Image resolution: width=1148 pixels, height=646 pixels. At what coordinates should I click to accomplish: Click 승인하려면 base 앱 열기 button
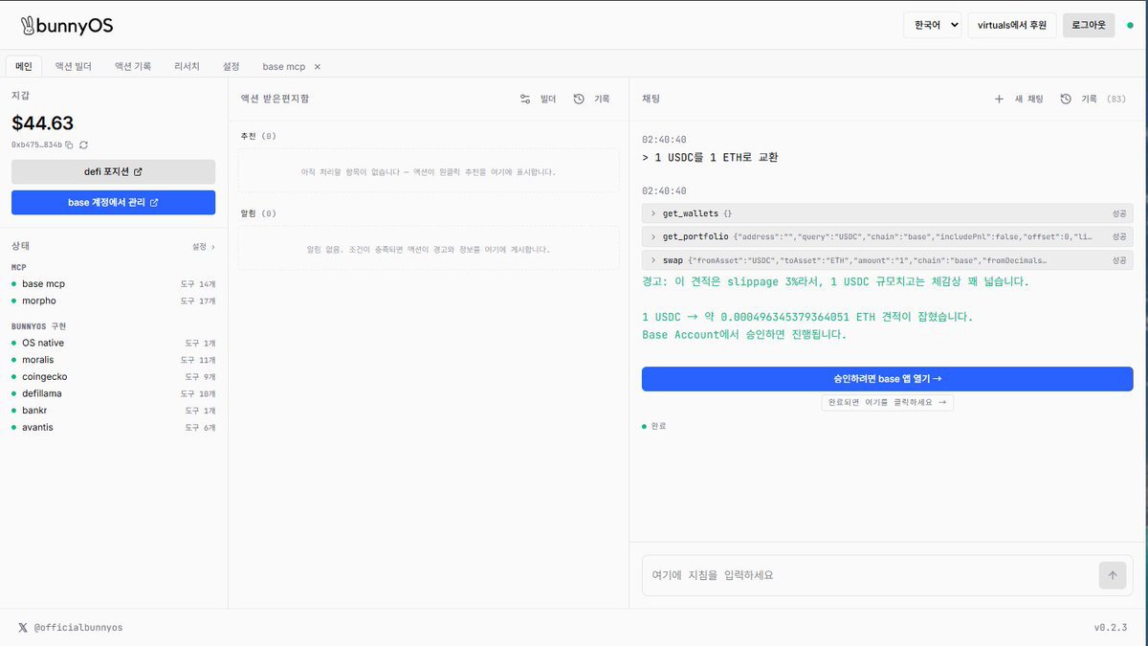click(x=888, y=379)
